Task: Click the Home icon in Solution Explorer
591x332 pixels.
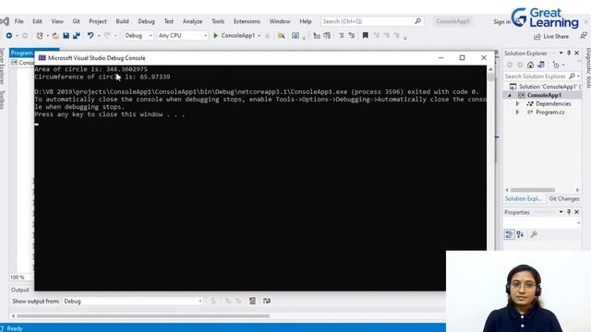Action: pyautogui.click(x=530, y=65)
